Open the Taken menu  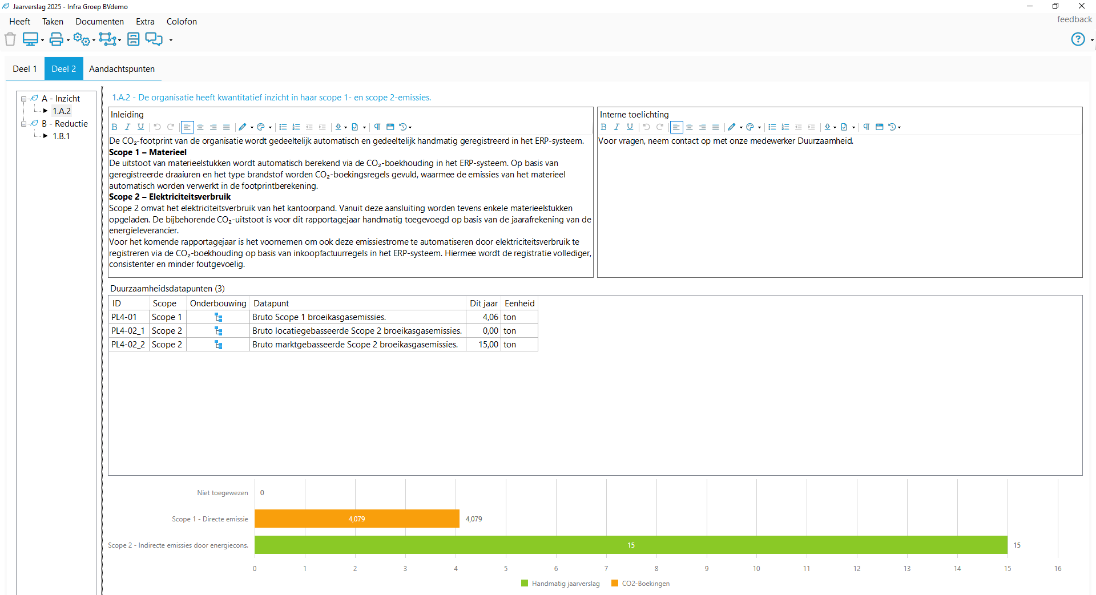[53, 22]
